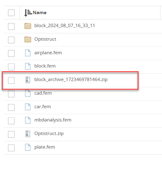Viewport: 162px width, 172px height.
Task: Open the file name block_archive_1723469781464.zip
Action: [x=71, y=80]
